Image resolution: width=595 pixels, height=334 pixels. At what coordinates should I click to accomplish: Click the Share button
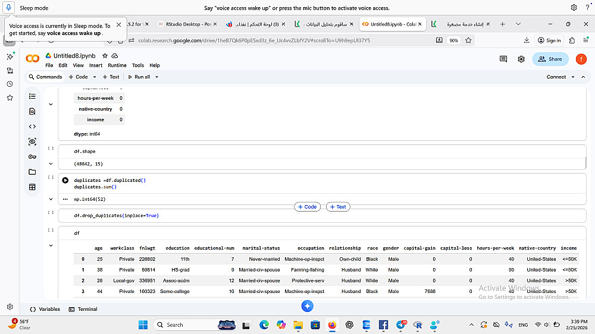tap(550, 59)
